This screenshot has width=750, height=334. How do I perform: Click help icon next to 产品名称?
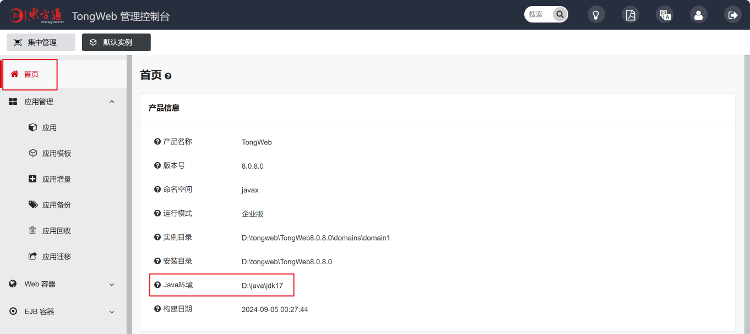click(157, 142)
